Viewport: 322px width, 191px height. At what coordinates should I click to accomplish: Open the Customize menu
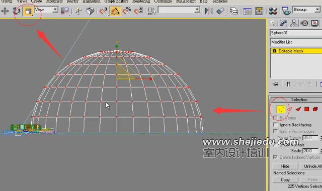click(163, 2)
